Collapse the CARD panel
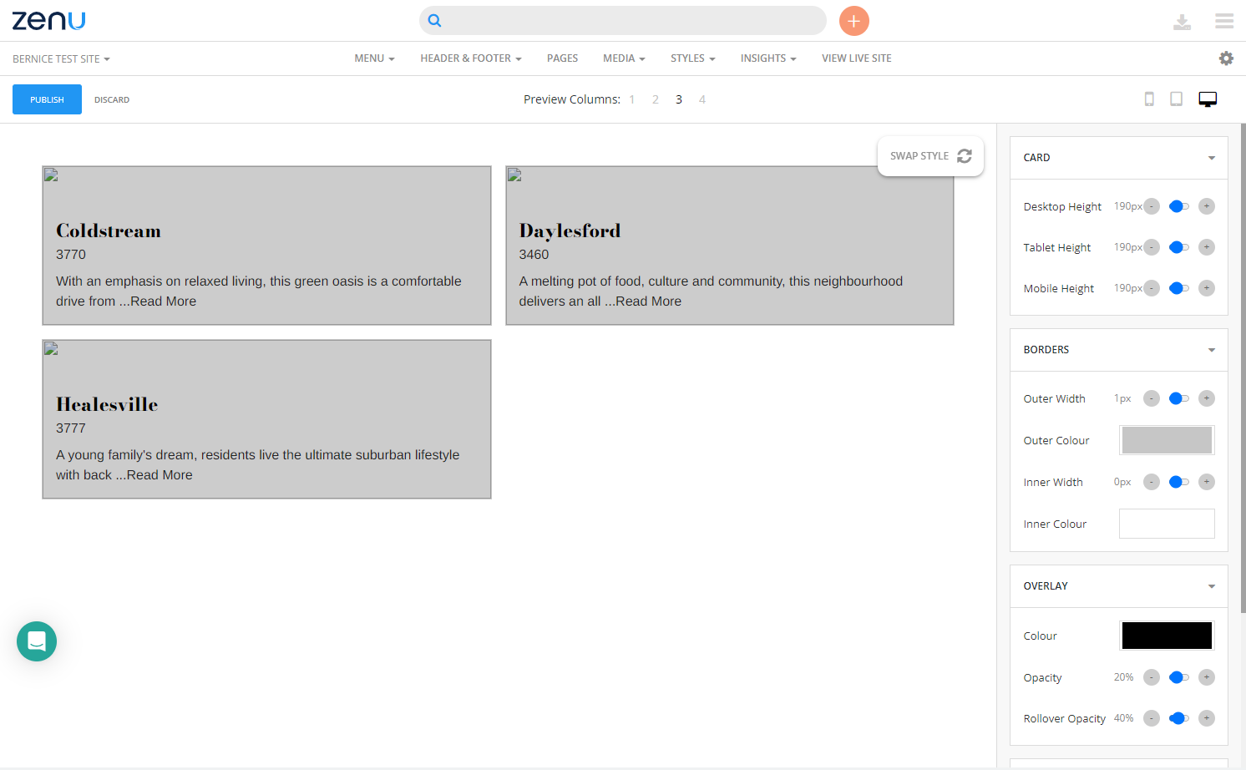The image size is (1246, 770). click(x=1119, y=158)
